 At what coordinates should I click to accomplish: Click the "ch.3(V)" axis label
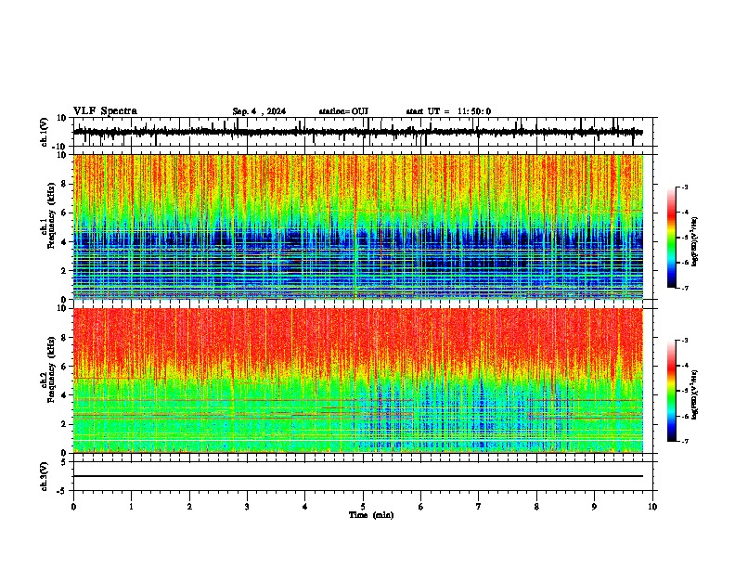tap(45, 476)
